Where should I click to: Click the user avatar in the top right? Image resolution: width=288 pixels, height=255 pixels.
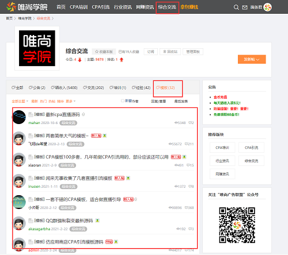coord(267,7)
